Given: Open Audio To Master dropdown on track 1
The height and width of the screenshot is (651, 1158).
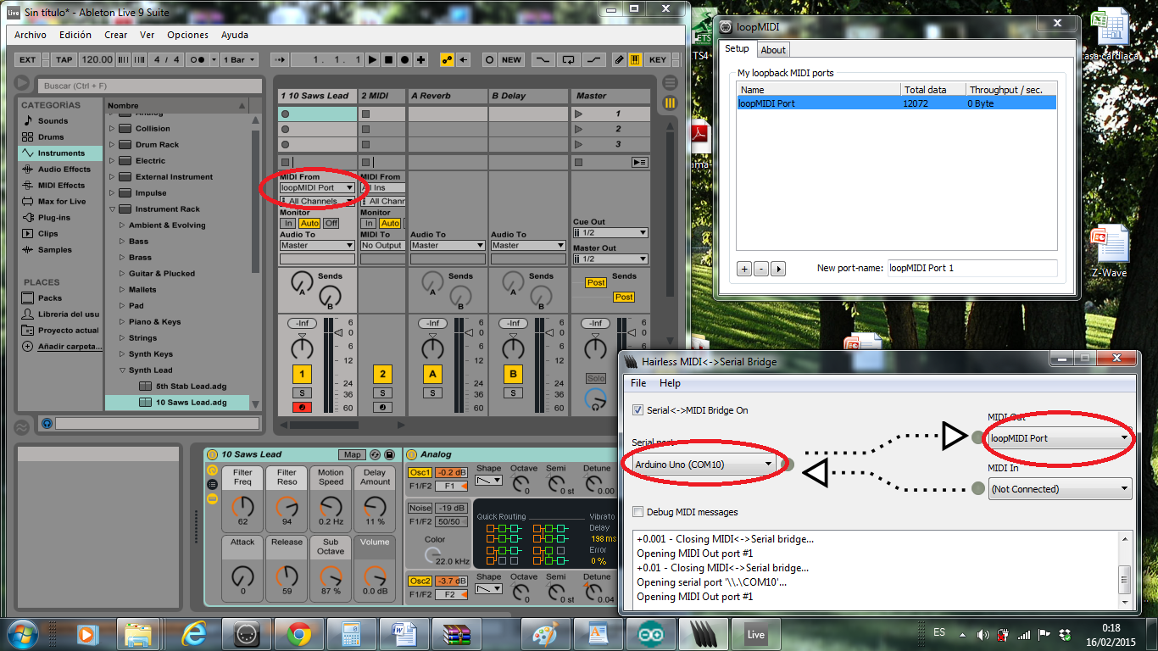Looking at the screenshot, I should 318,245.
